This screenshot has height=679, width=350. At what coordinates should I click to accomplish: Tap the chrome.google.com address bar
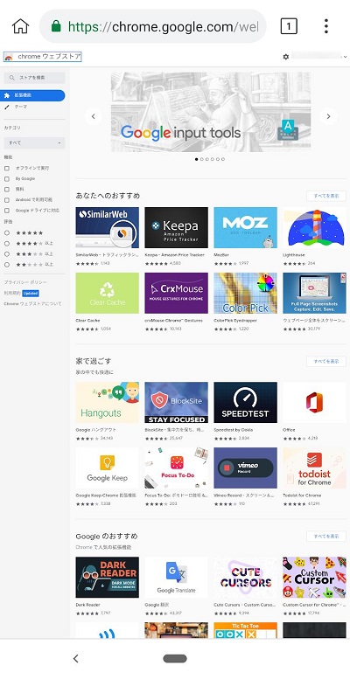pos(152,26)
